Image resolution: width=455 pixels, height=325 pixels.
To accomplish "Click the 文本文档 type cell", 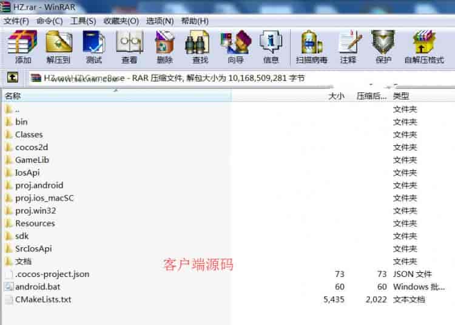I will [409, 299].
